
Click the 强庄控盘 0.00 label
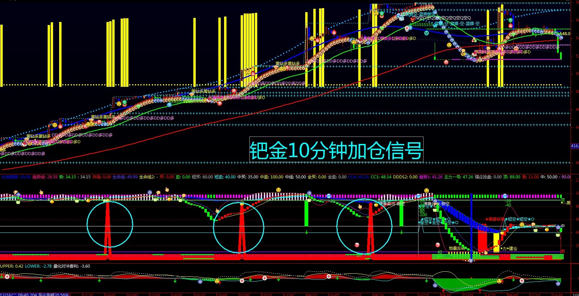point(488,177)
